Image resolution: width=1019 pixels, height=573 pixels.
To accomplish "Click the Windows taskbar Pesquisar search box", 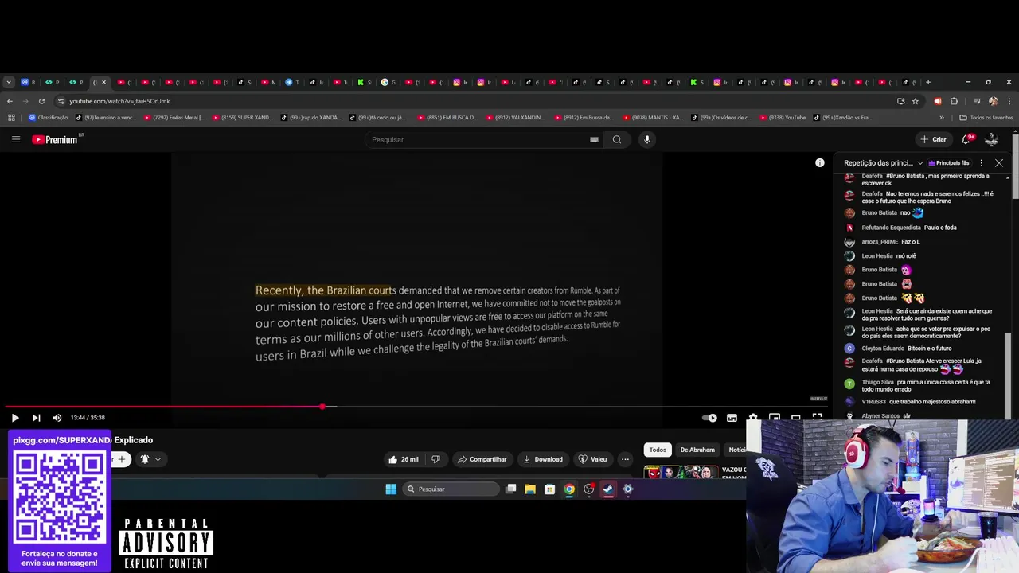I will point(450,489).
